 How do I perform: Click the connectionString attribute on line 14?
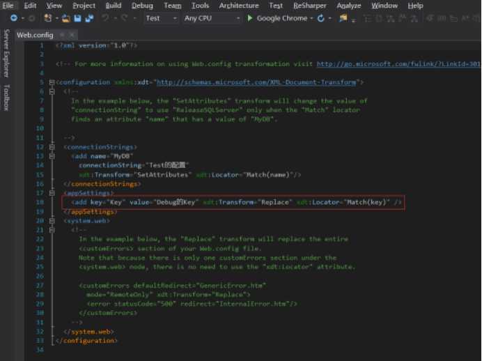110,165
